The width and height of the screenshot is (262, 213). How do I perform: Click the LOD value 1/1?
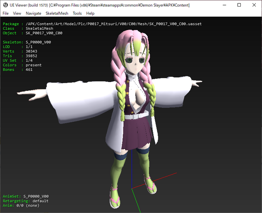point(29,47)
